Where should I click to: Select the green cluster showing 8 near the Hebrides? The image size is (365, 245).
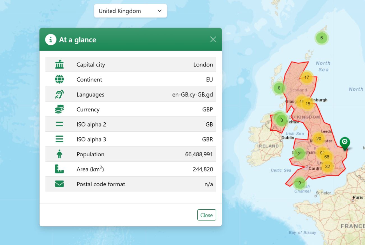279,88
